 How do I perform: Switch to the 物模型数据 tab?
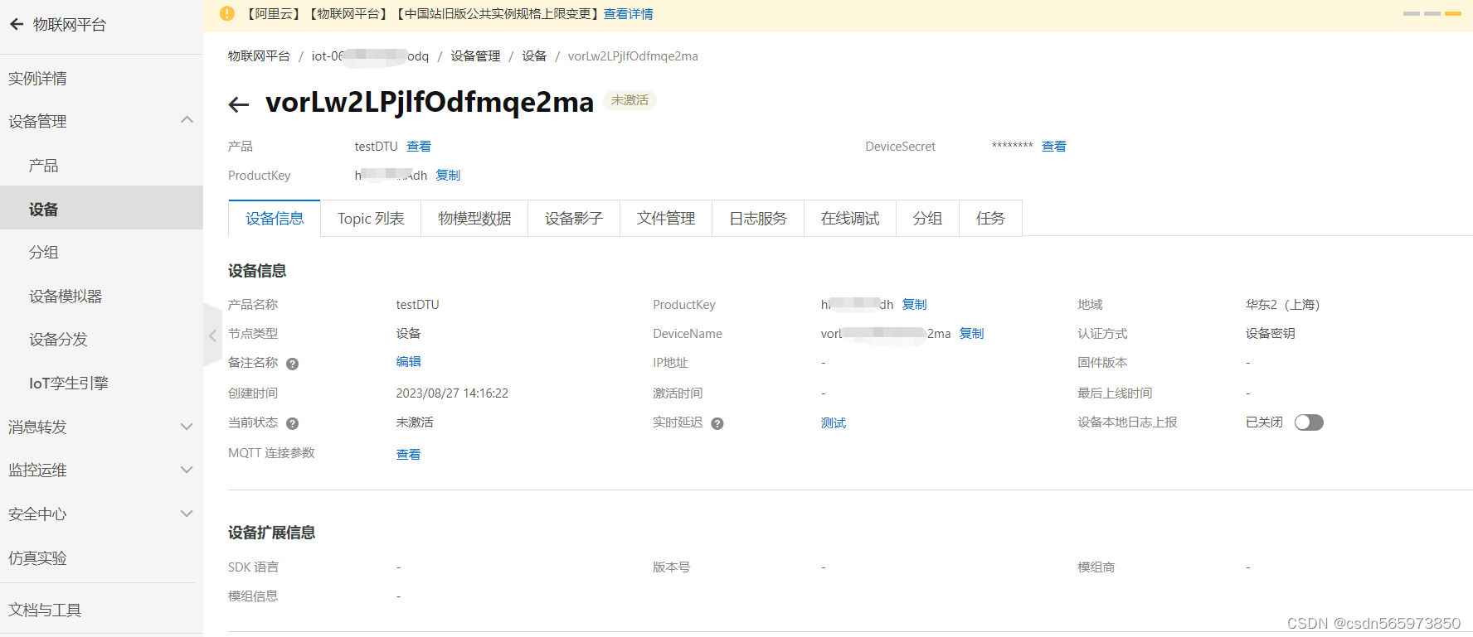pos(474,219)
